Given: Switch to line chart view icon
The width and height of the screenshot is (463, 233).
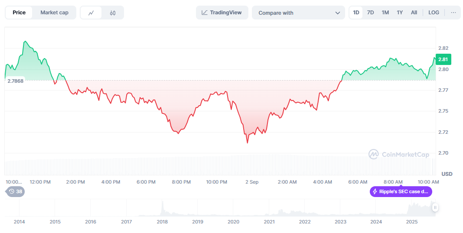Looking at the screenshot, I should click(91, 13).
